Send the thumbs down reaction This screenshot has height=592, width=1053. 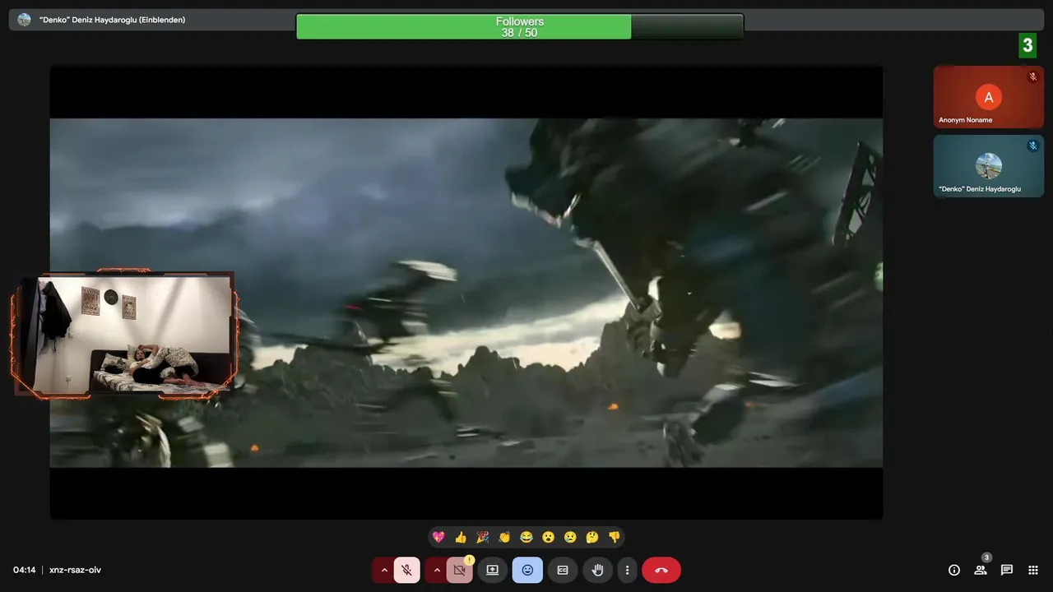(x=614, y=537)
